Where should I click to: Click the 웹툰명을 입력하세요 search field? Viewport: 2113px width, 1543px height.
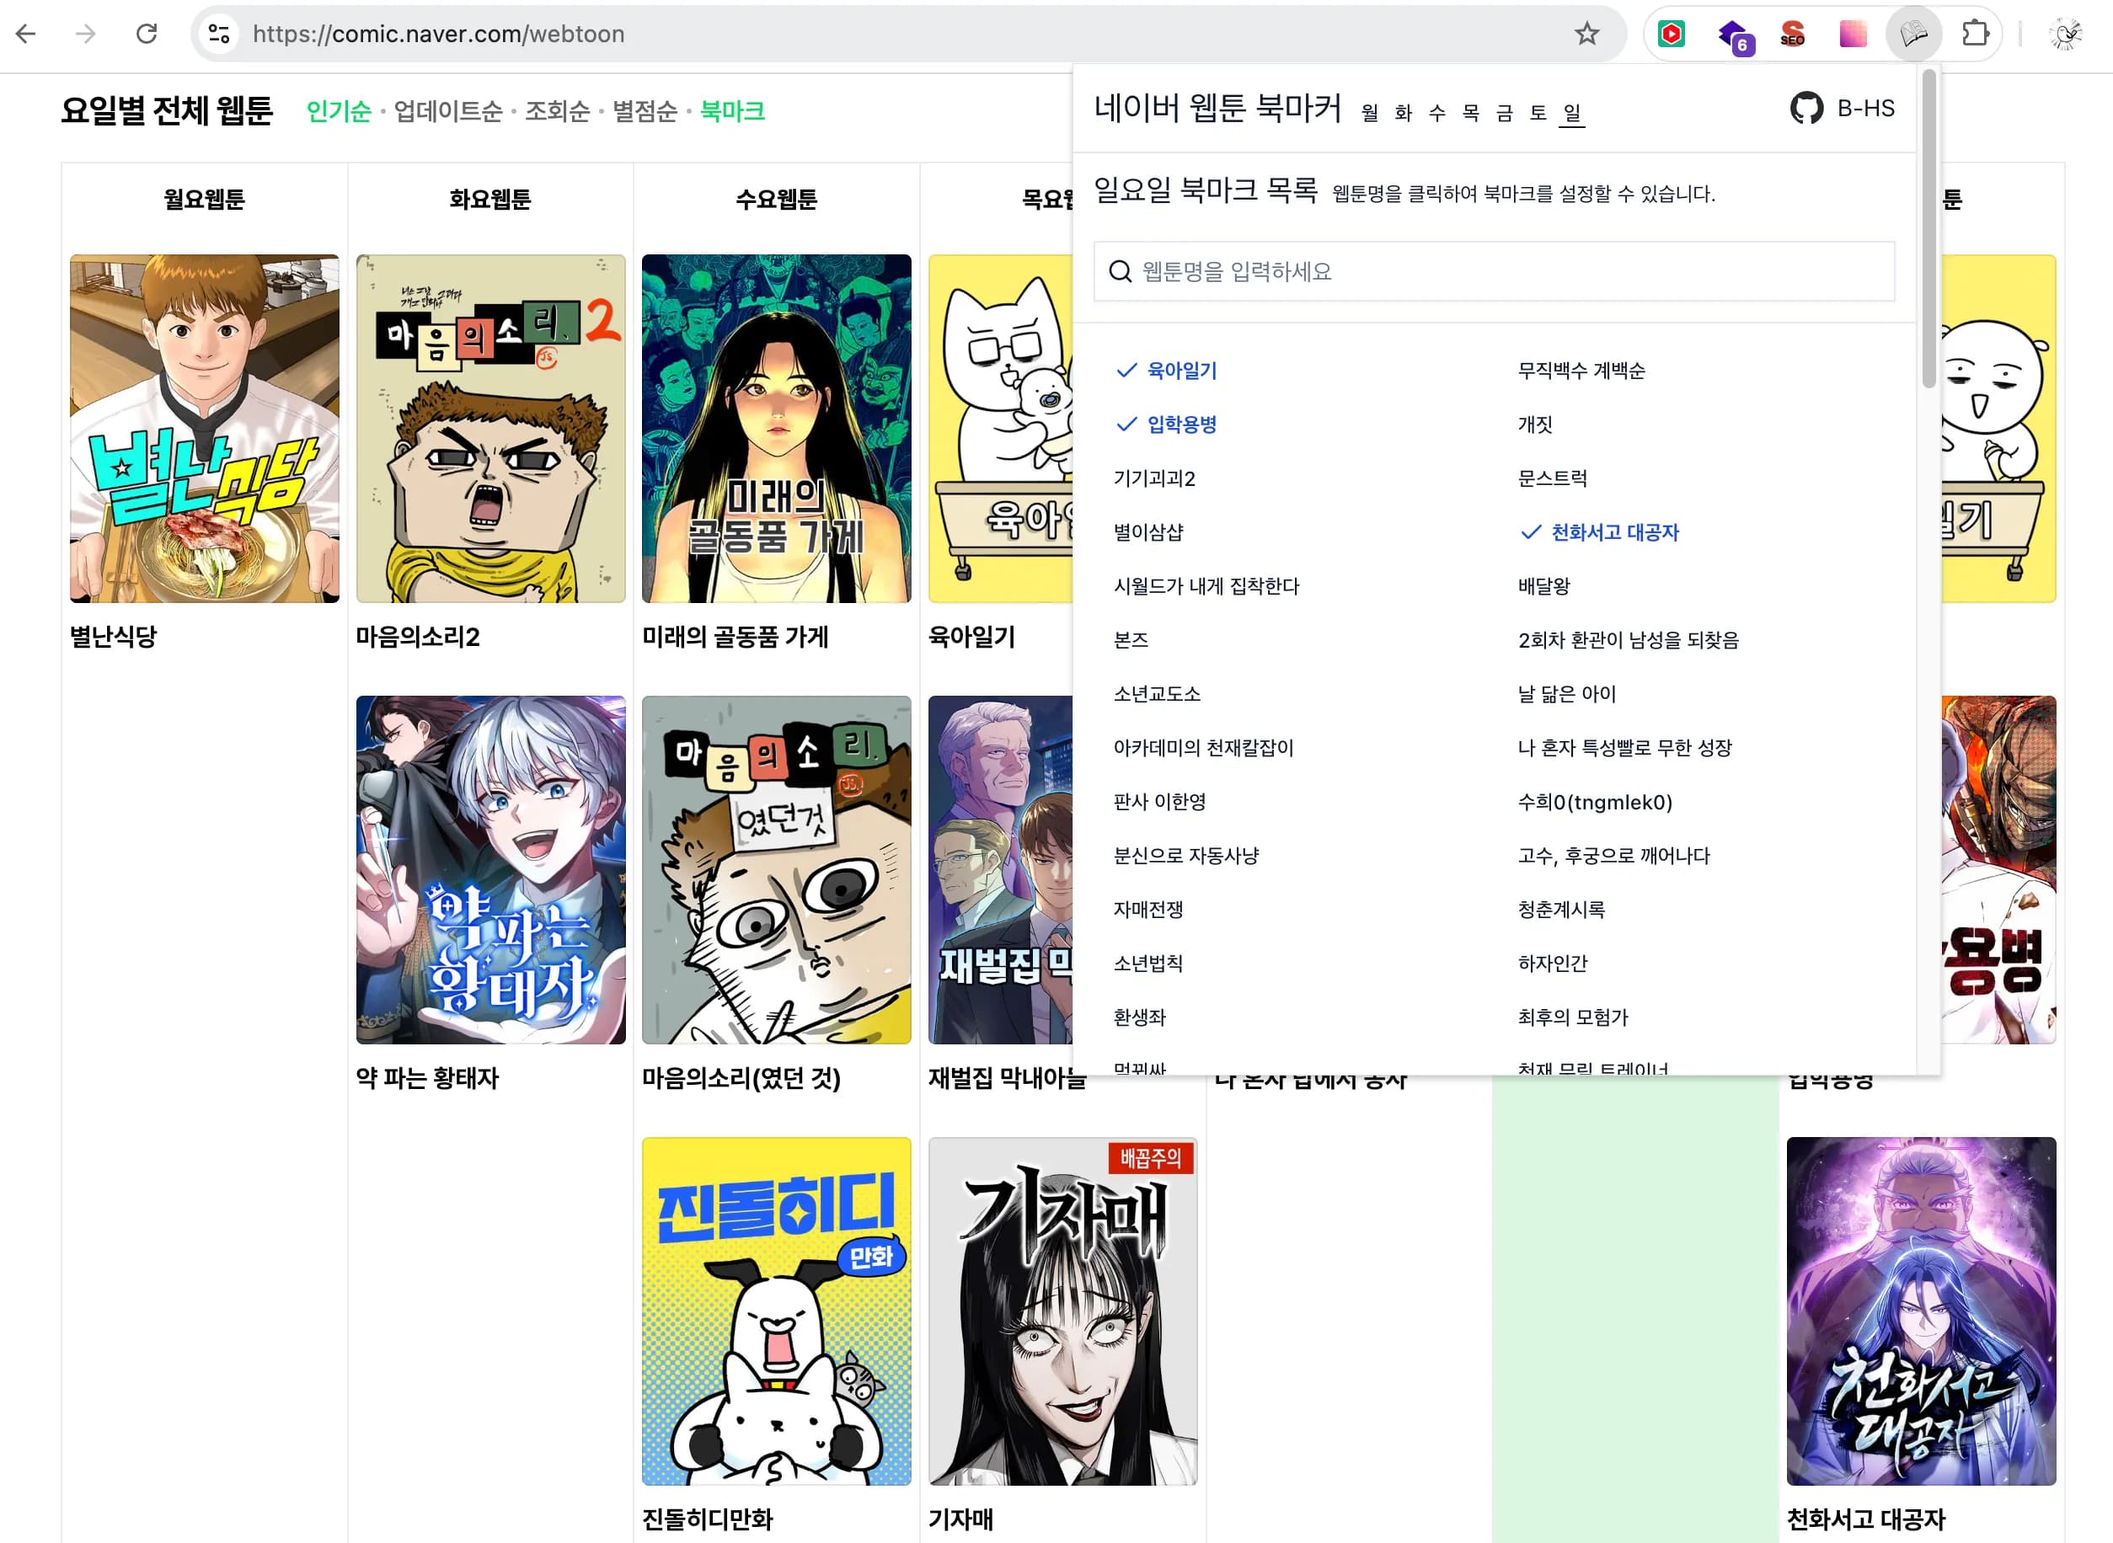[1495, 272]
